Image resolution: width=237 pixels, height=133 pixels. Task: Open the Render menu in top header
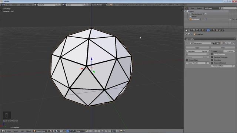(x=15, y=5)
